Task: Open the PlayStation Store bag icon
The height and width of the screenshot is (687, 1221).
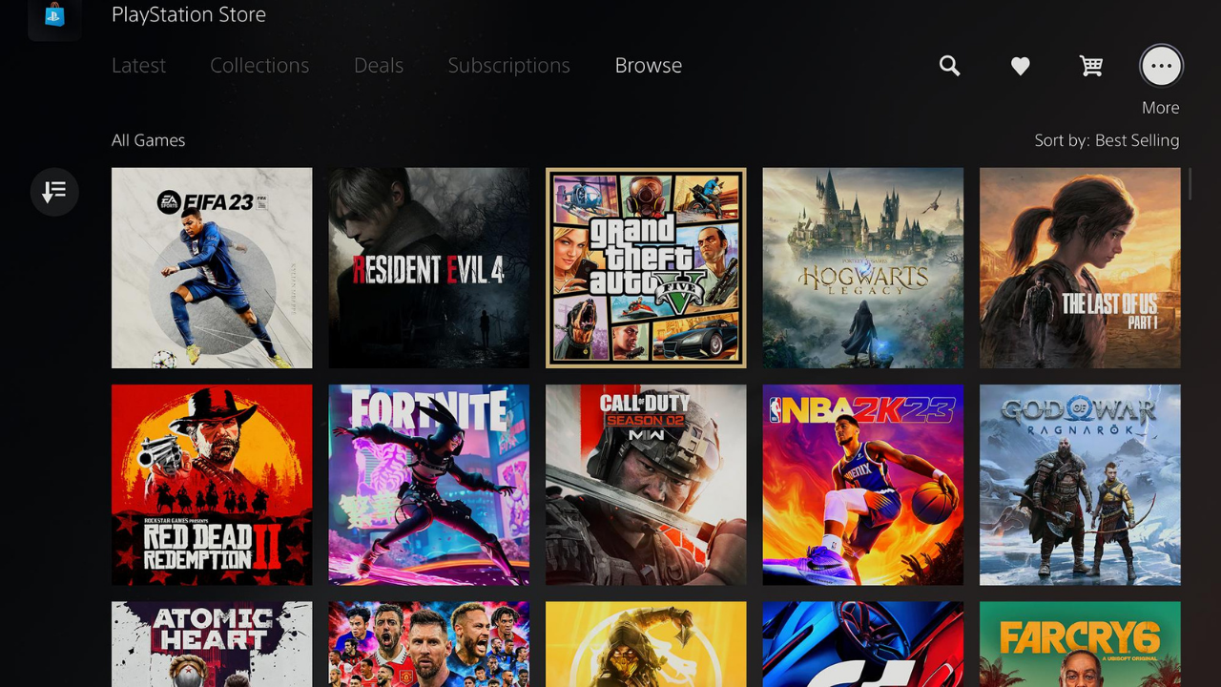Action: click(x=54, y=16)
